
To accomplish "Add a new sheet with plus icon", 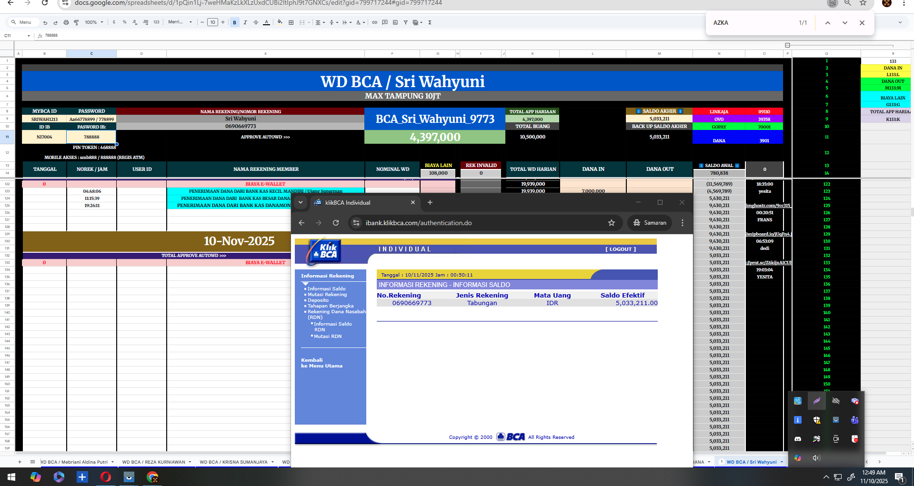I will point(20,462).
